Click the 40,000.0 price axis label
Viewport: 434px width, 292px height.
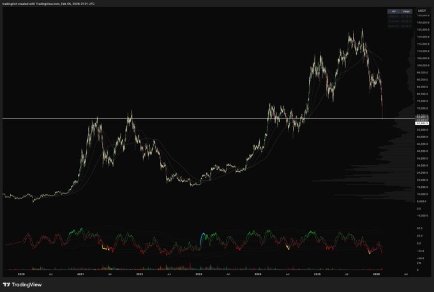[x=424, y=151]
